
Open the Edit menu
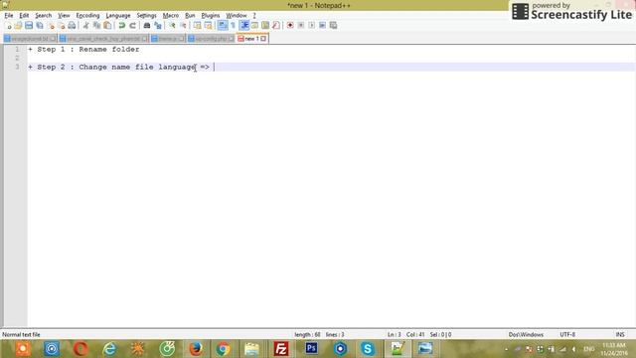24,16
